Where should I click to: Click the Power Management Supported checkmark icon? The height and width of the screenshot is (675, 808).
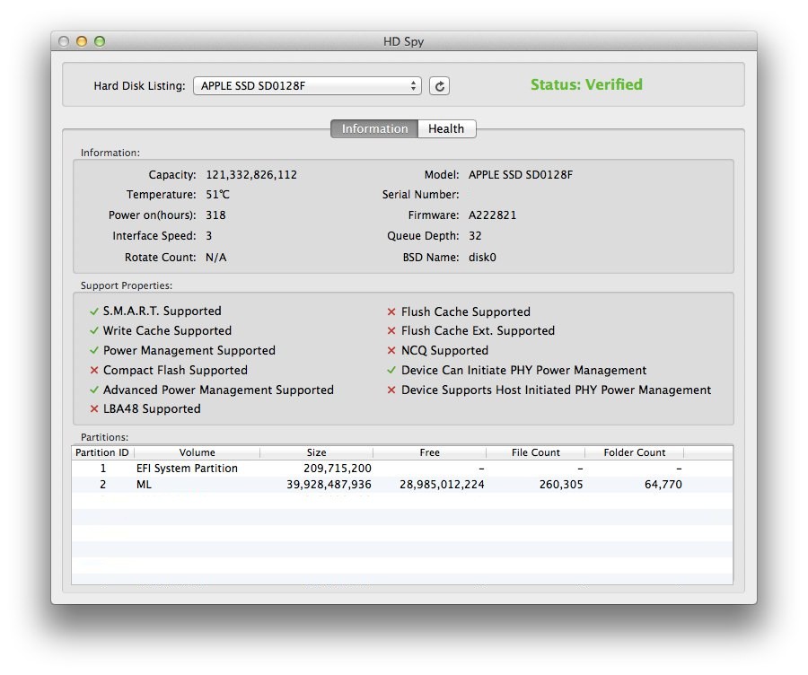coord(93,350)
